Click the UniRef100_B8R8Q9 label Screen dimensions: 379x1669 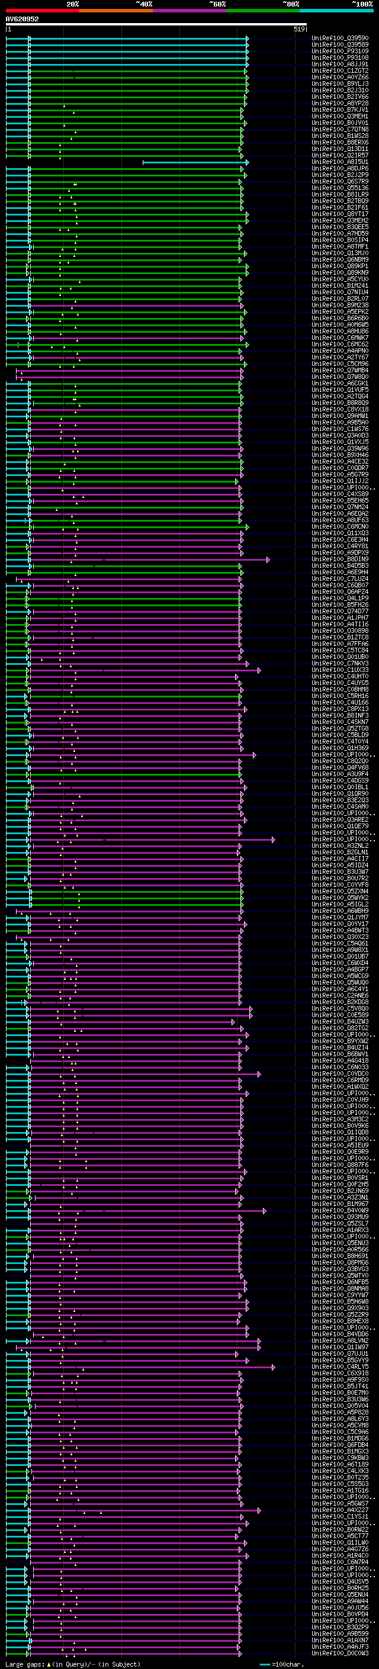[x=340, y=403]
